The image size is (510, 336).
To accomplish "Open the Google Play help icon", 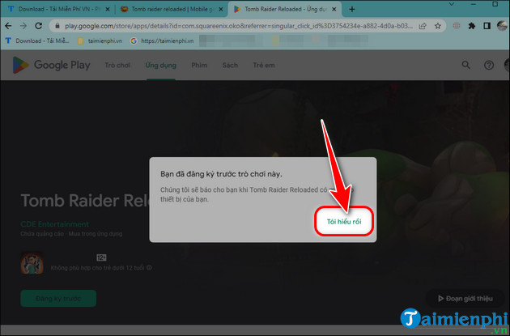I will tap(488, 66).
